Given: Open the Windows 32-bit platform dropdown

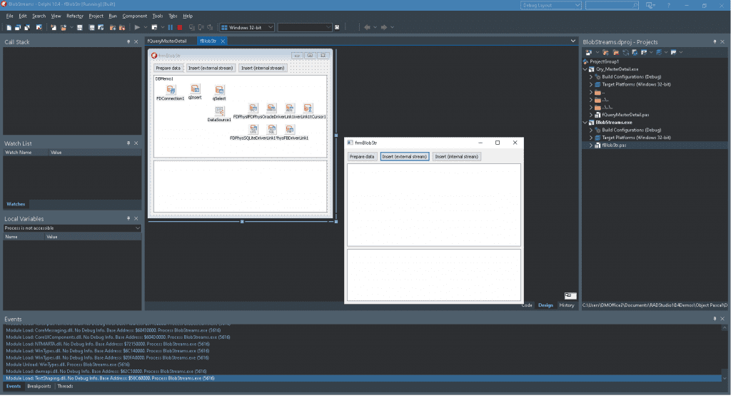Looking at the screenshot, I should pyautogui.click(x=271, y=28).
